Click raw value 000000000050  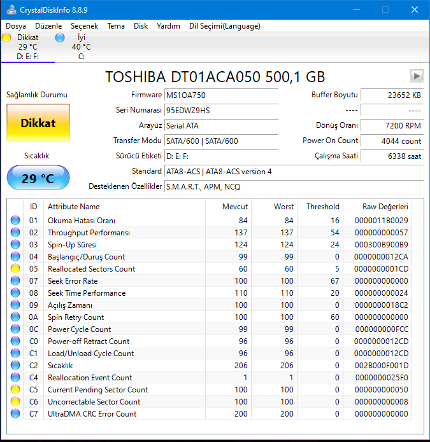[381, 390]
